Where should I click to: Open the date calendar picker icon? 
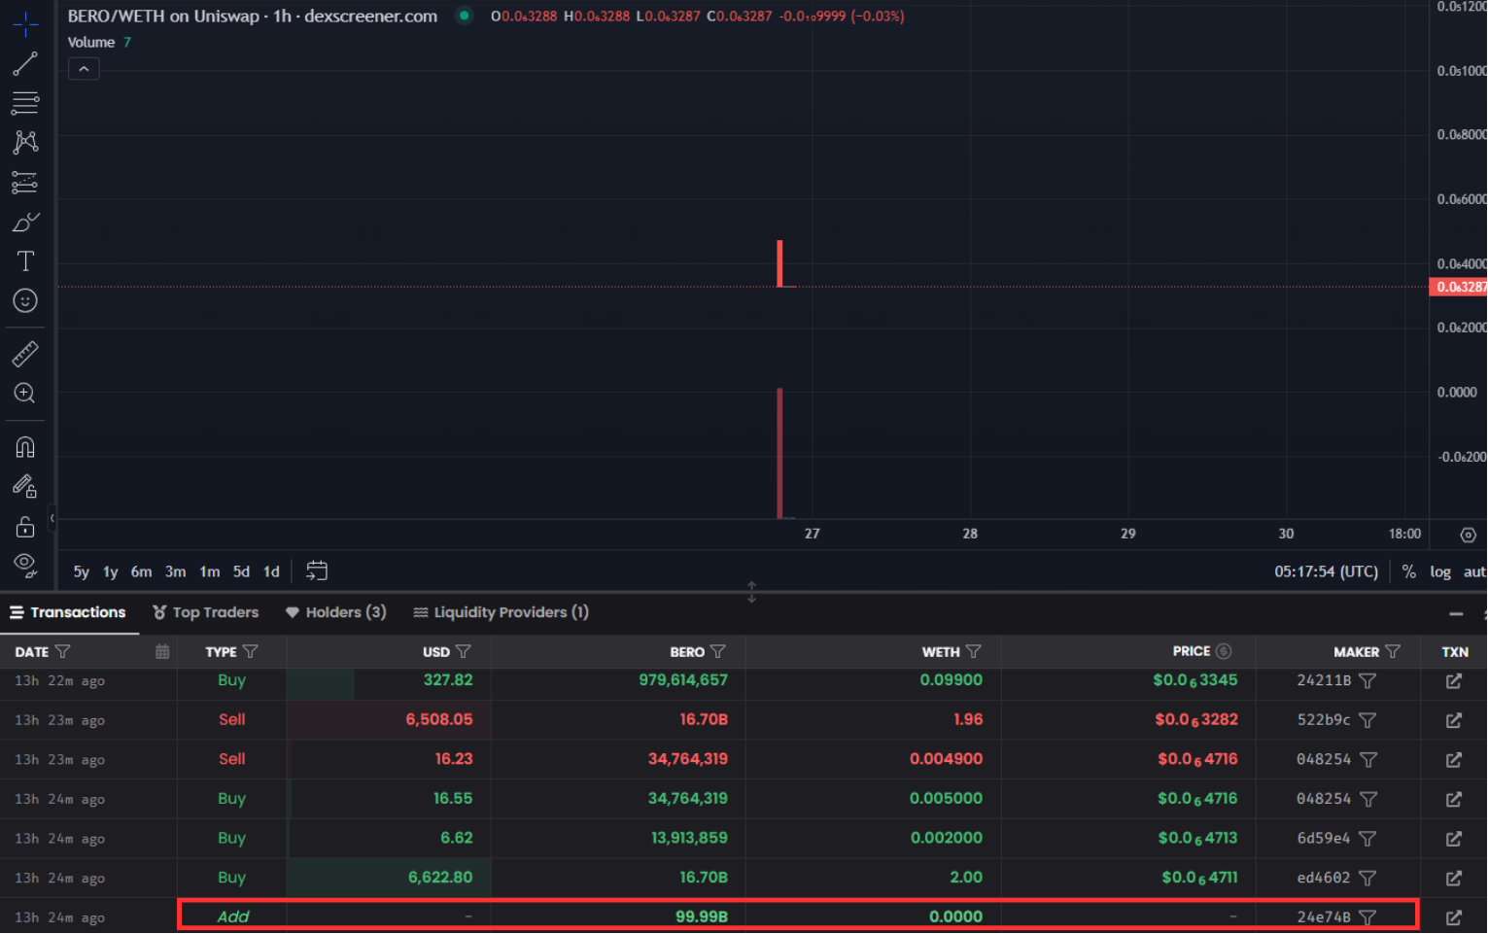coord(162,651)
